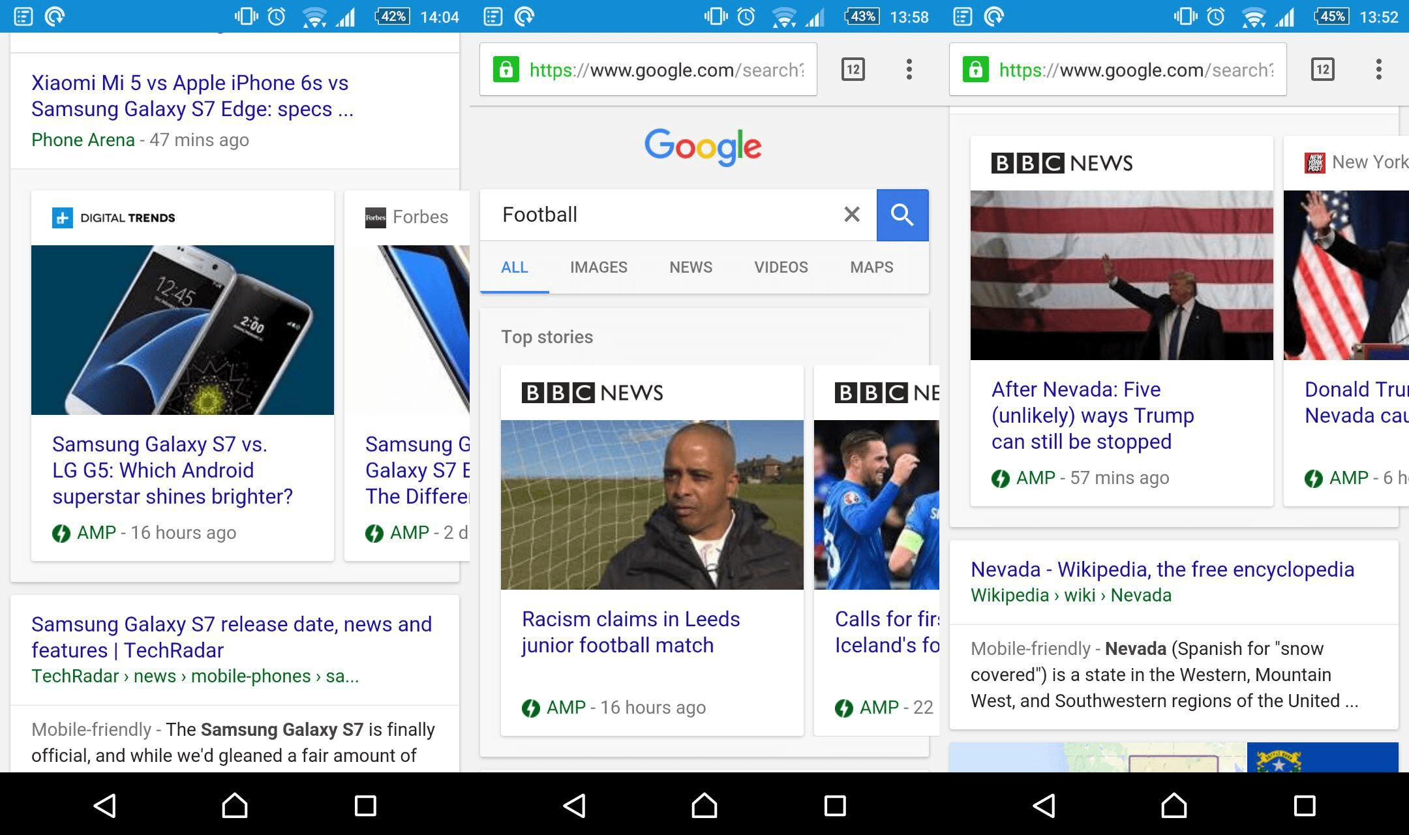The image size is (1409, 835).
Task: Tap photo of man at football goal
Action: [x=652, y=505]
